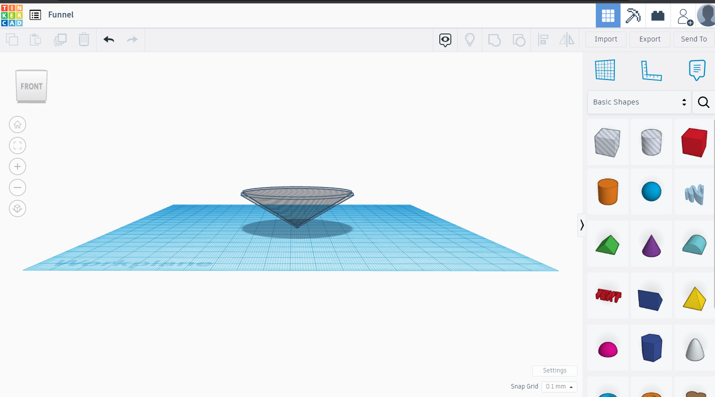715x397 pixels.
Task: Switch to the 3D design grid view
Action: point(608,15)
